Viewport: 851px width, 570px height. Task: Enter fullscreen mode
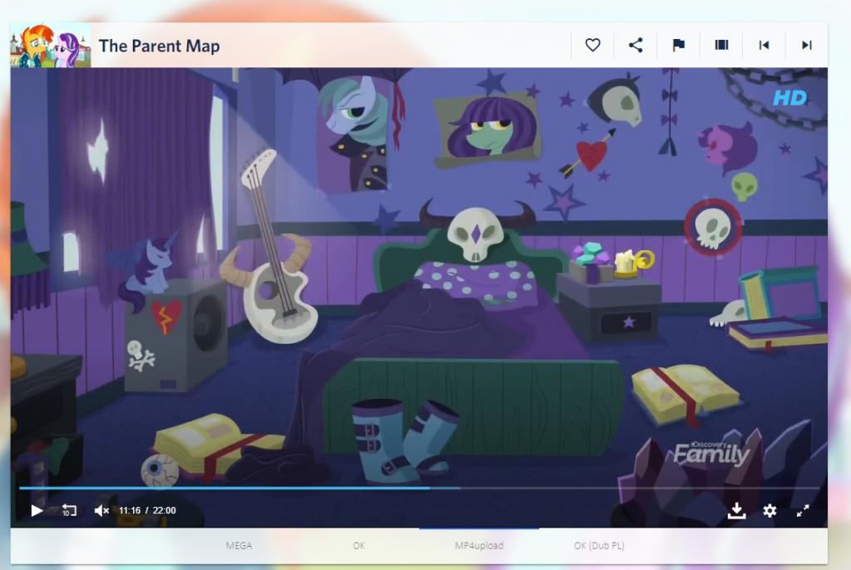coord(803,510)
